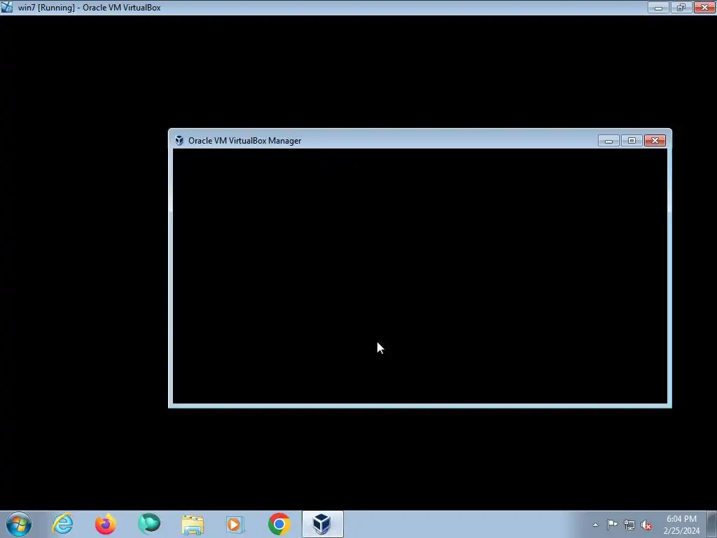Viewport: 717px width, 538px height.
Task: Open Firefox from the taskbar
Action: click(x=106, y=524)
